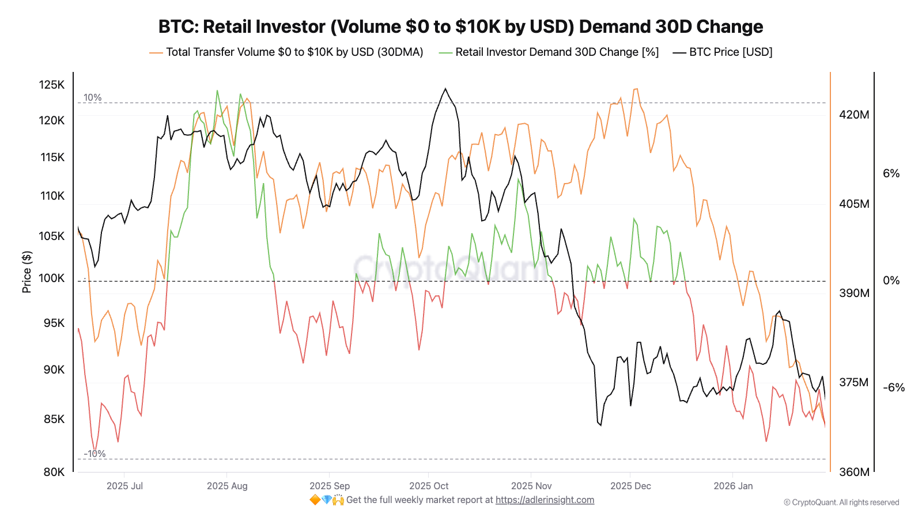Screen dimensions: 922x518
Task: Select the 2025 Oct x-axis label
Action: [429, 486]
